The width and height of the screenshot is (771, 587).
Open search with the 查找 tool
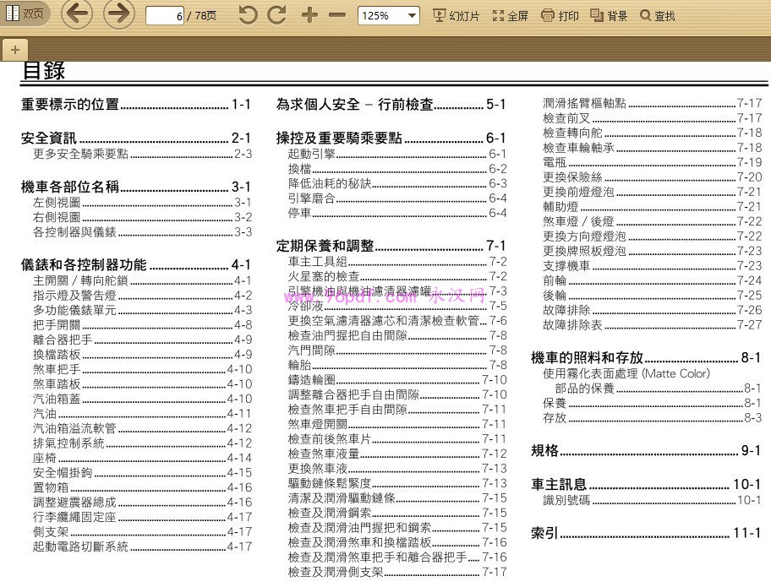coord(658,14)
